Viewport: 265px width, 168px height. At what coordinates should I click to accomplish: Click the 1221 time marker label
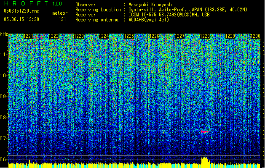pos(28,36)
